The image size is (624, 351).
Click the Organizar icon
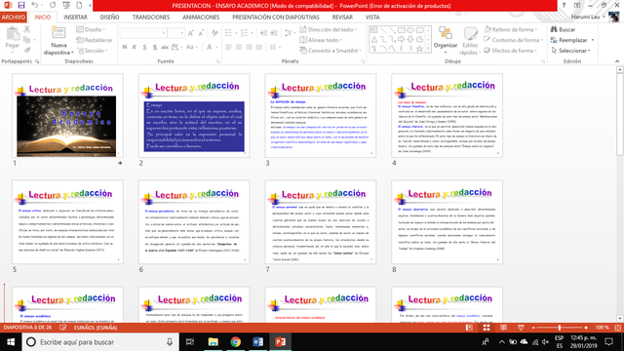445,33
